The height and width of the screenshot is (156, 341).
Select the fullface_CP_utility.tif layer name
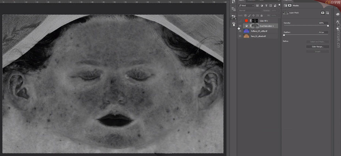point(259,31)
